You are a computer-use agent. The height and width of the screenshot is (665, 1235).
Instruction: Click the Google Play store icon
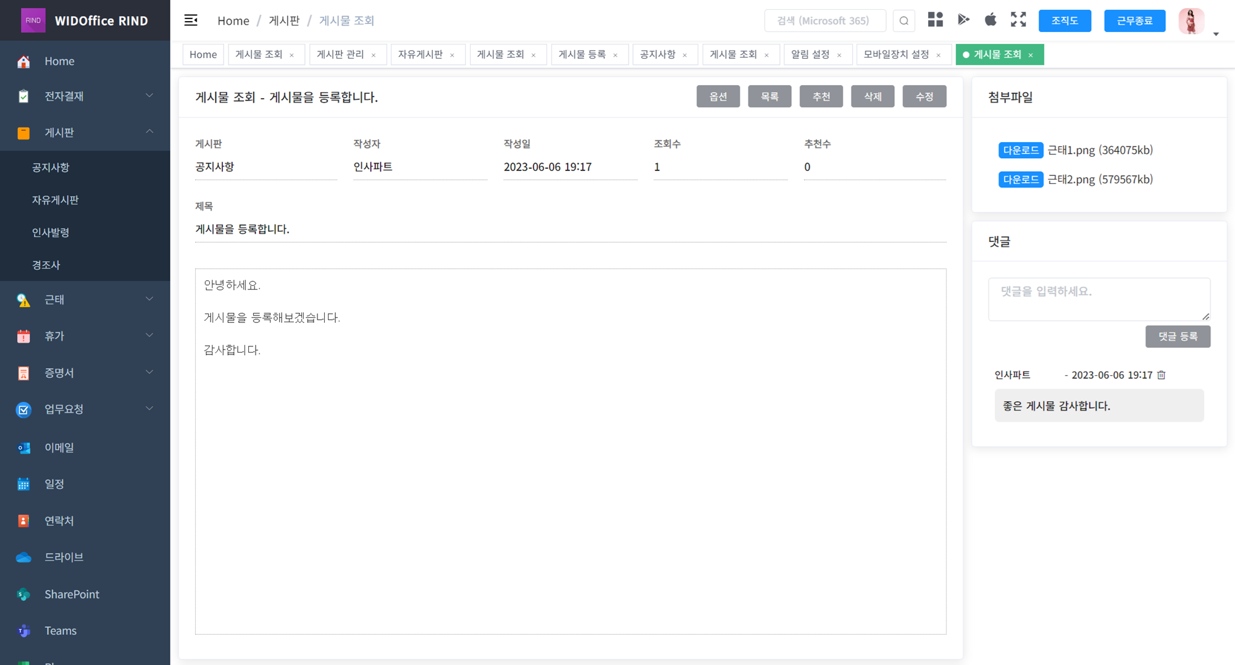[963, 20]
